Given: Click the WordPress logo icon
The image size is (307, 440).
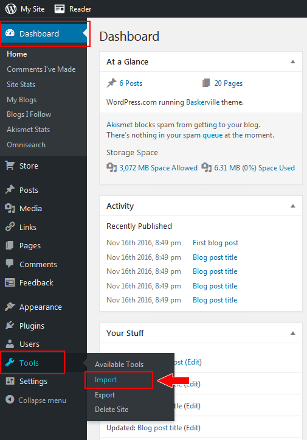Looking at the screenshot, I should click(x=11, y=9).
